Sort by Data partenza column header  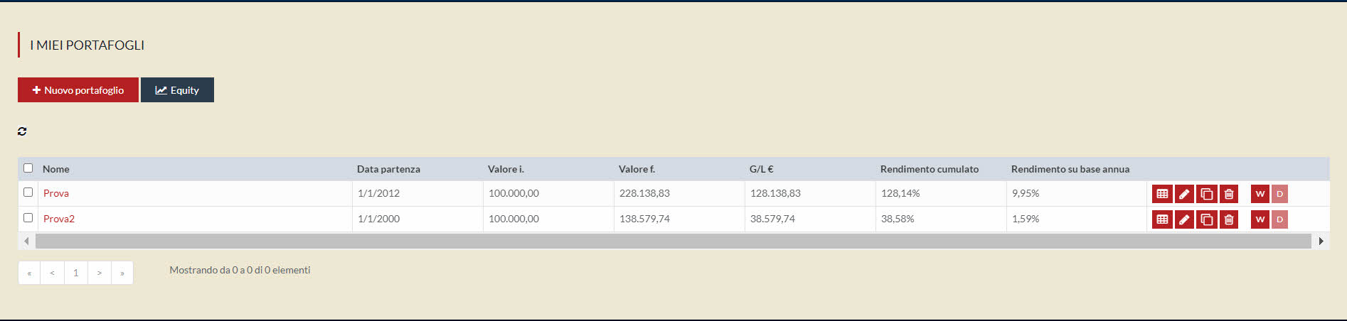388,169
